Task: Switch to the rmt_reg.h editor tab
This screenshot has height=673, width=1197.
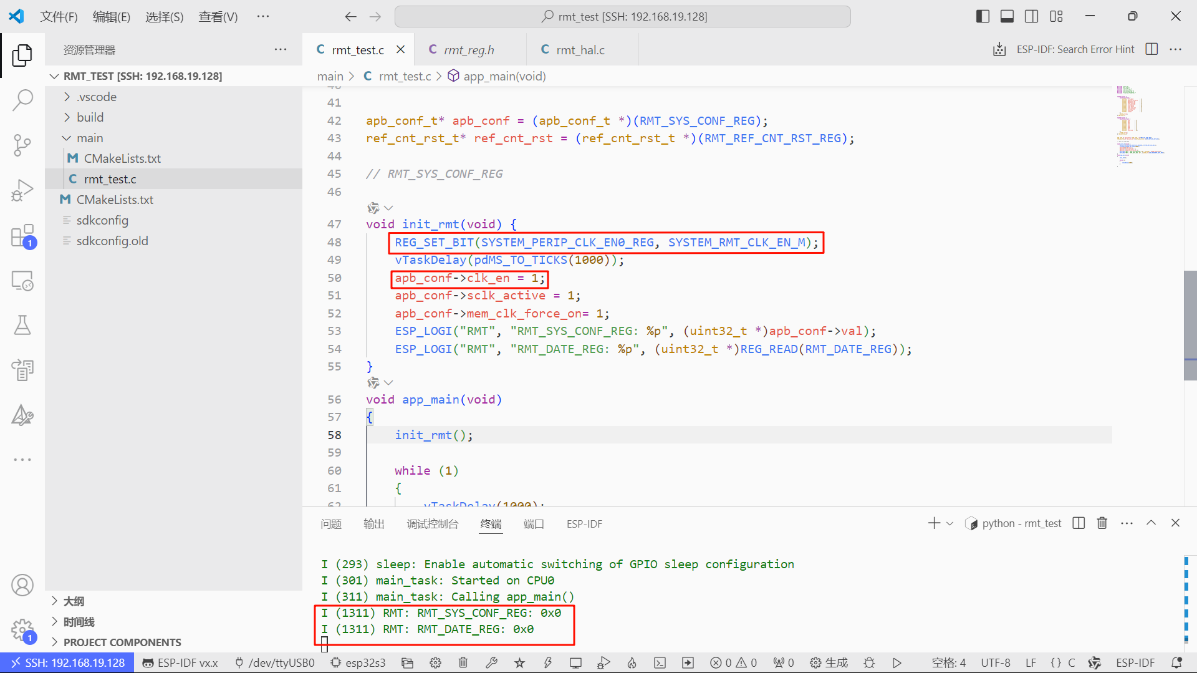Action: click(469, 50)
